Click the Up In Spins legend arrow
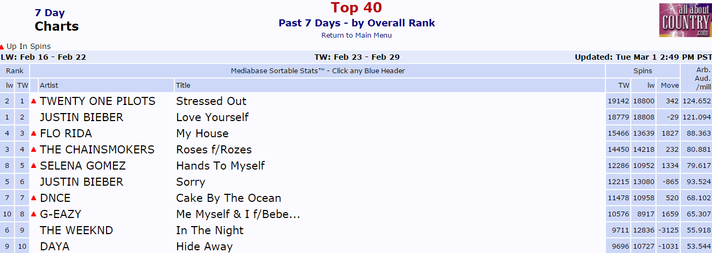The width and height of the screenshot is (712, 253). 2,47
